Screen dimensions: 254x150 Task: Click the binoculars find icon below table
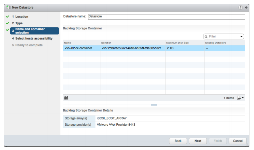66,98
